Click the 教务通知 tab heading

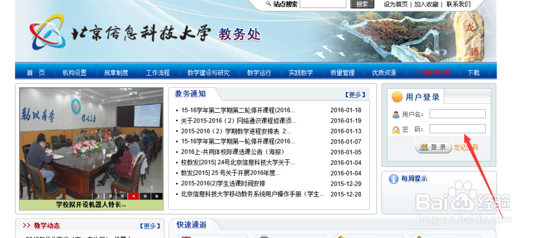pyautogui.click(x=190, y=94)
